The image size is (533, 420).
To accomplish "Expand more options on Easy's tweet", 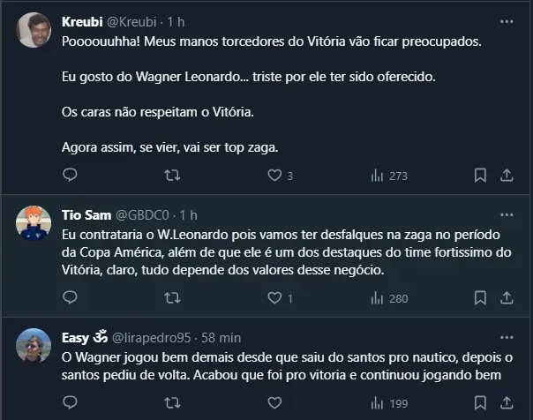I will [x=506, y=339].
